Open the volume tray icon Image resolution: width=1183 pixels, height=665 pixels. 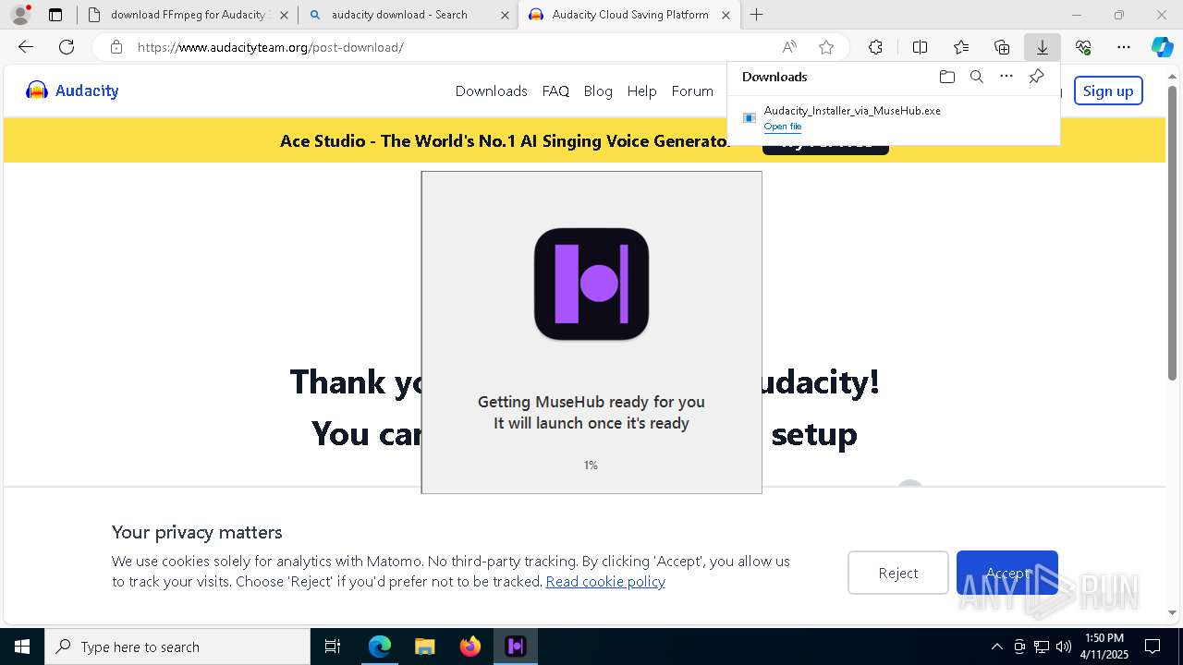[1063, 647]
